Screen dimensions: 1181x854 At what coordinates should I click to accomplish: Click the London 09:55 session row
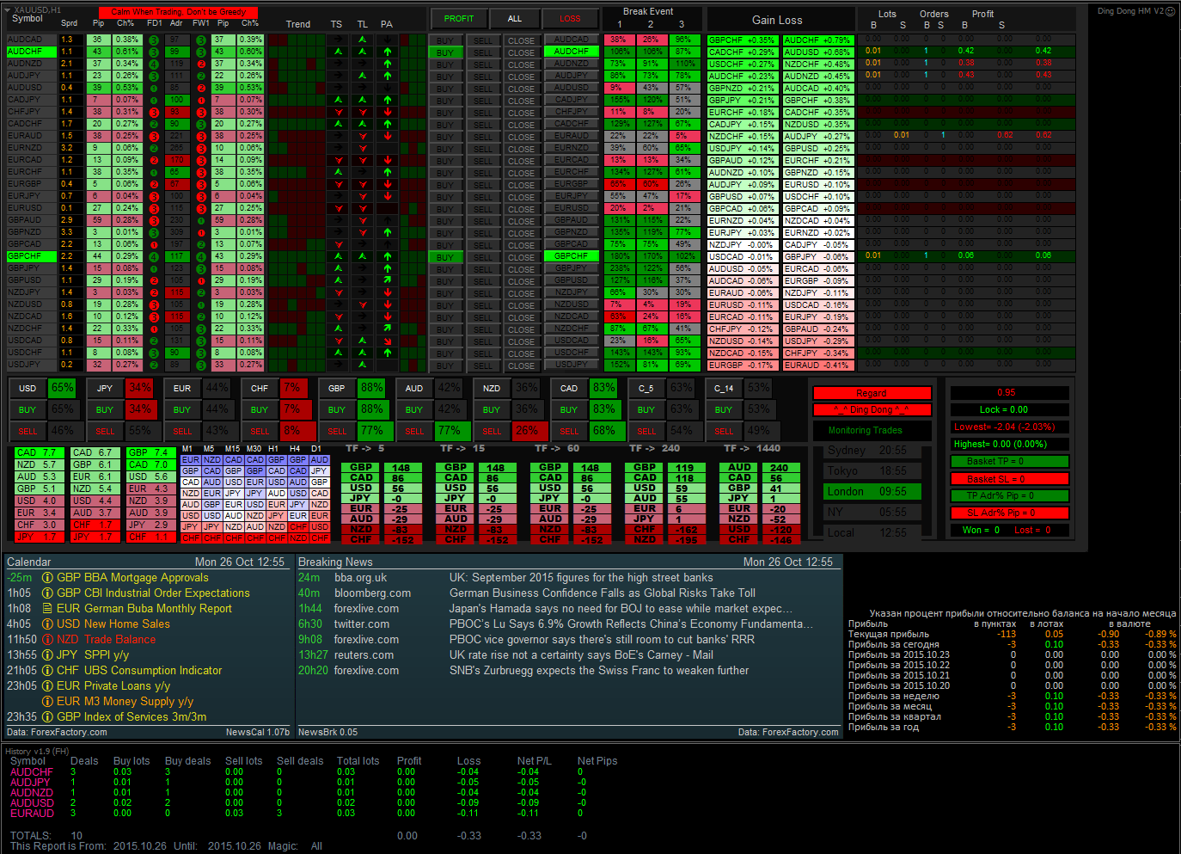coord(872,491)
